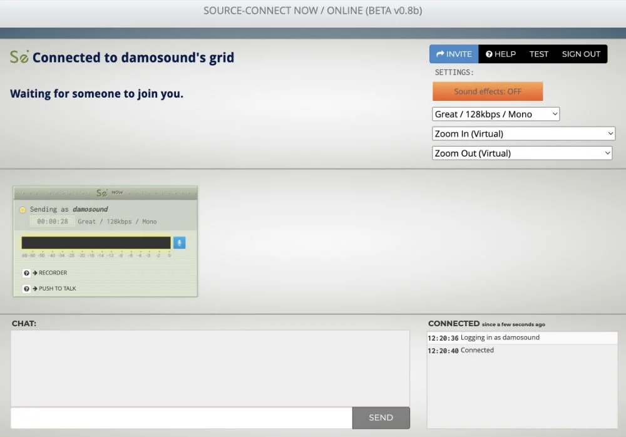Click the Source Elements logo beside the heading
Viewport: 626px width, 437px height.
pyautogui.click(x=19, y=57)
